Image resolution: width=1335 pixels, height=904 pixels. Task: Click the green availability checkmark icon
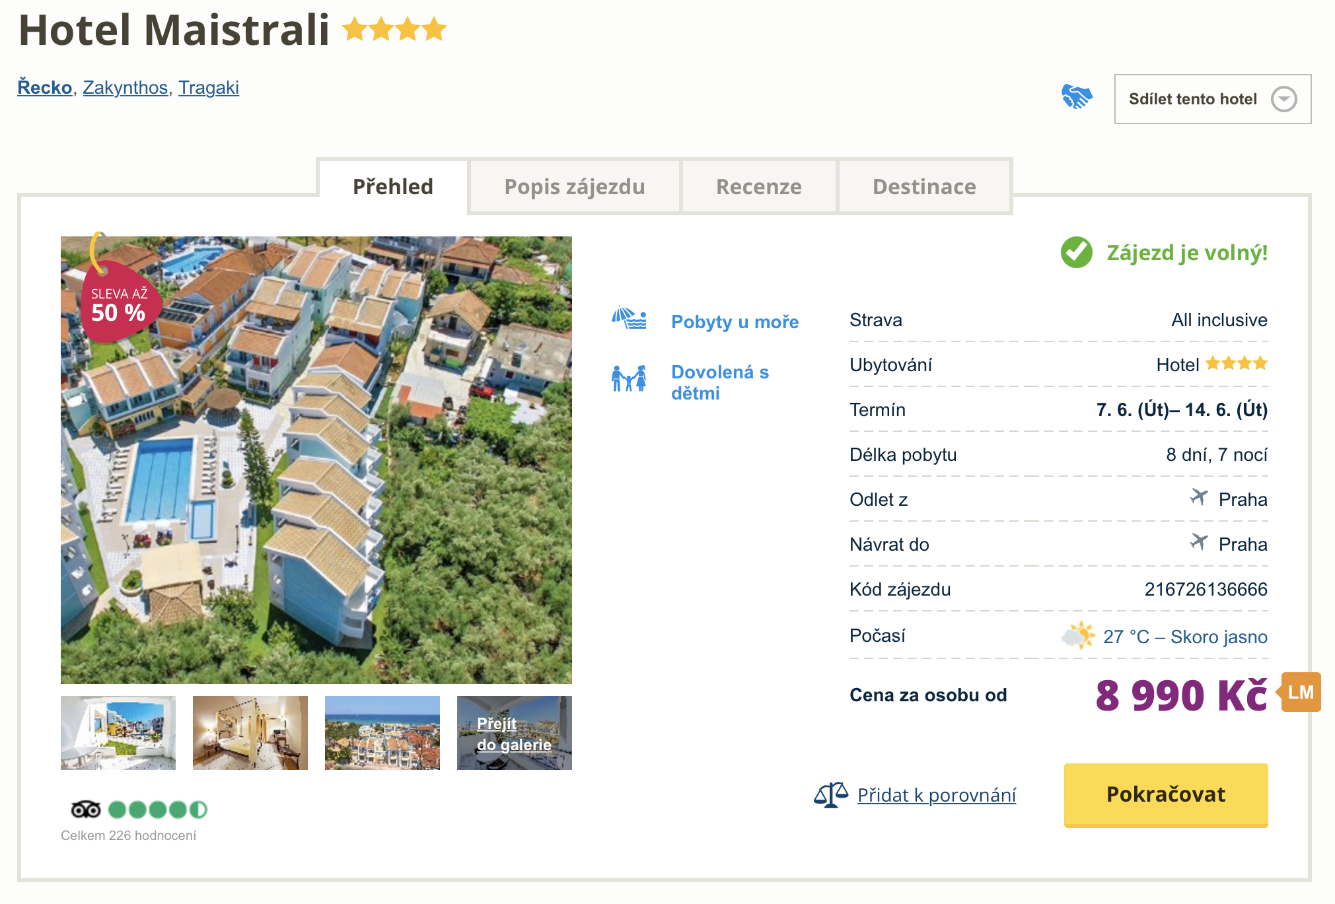click(x=1077, y=252)
